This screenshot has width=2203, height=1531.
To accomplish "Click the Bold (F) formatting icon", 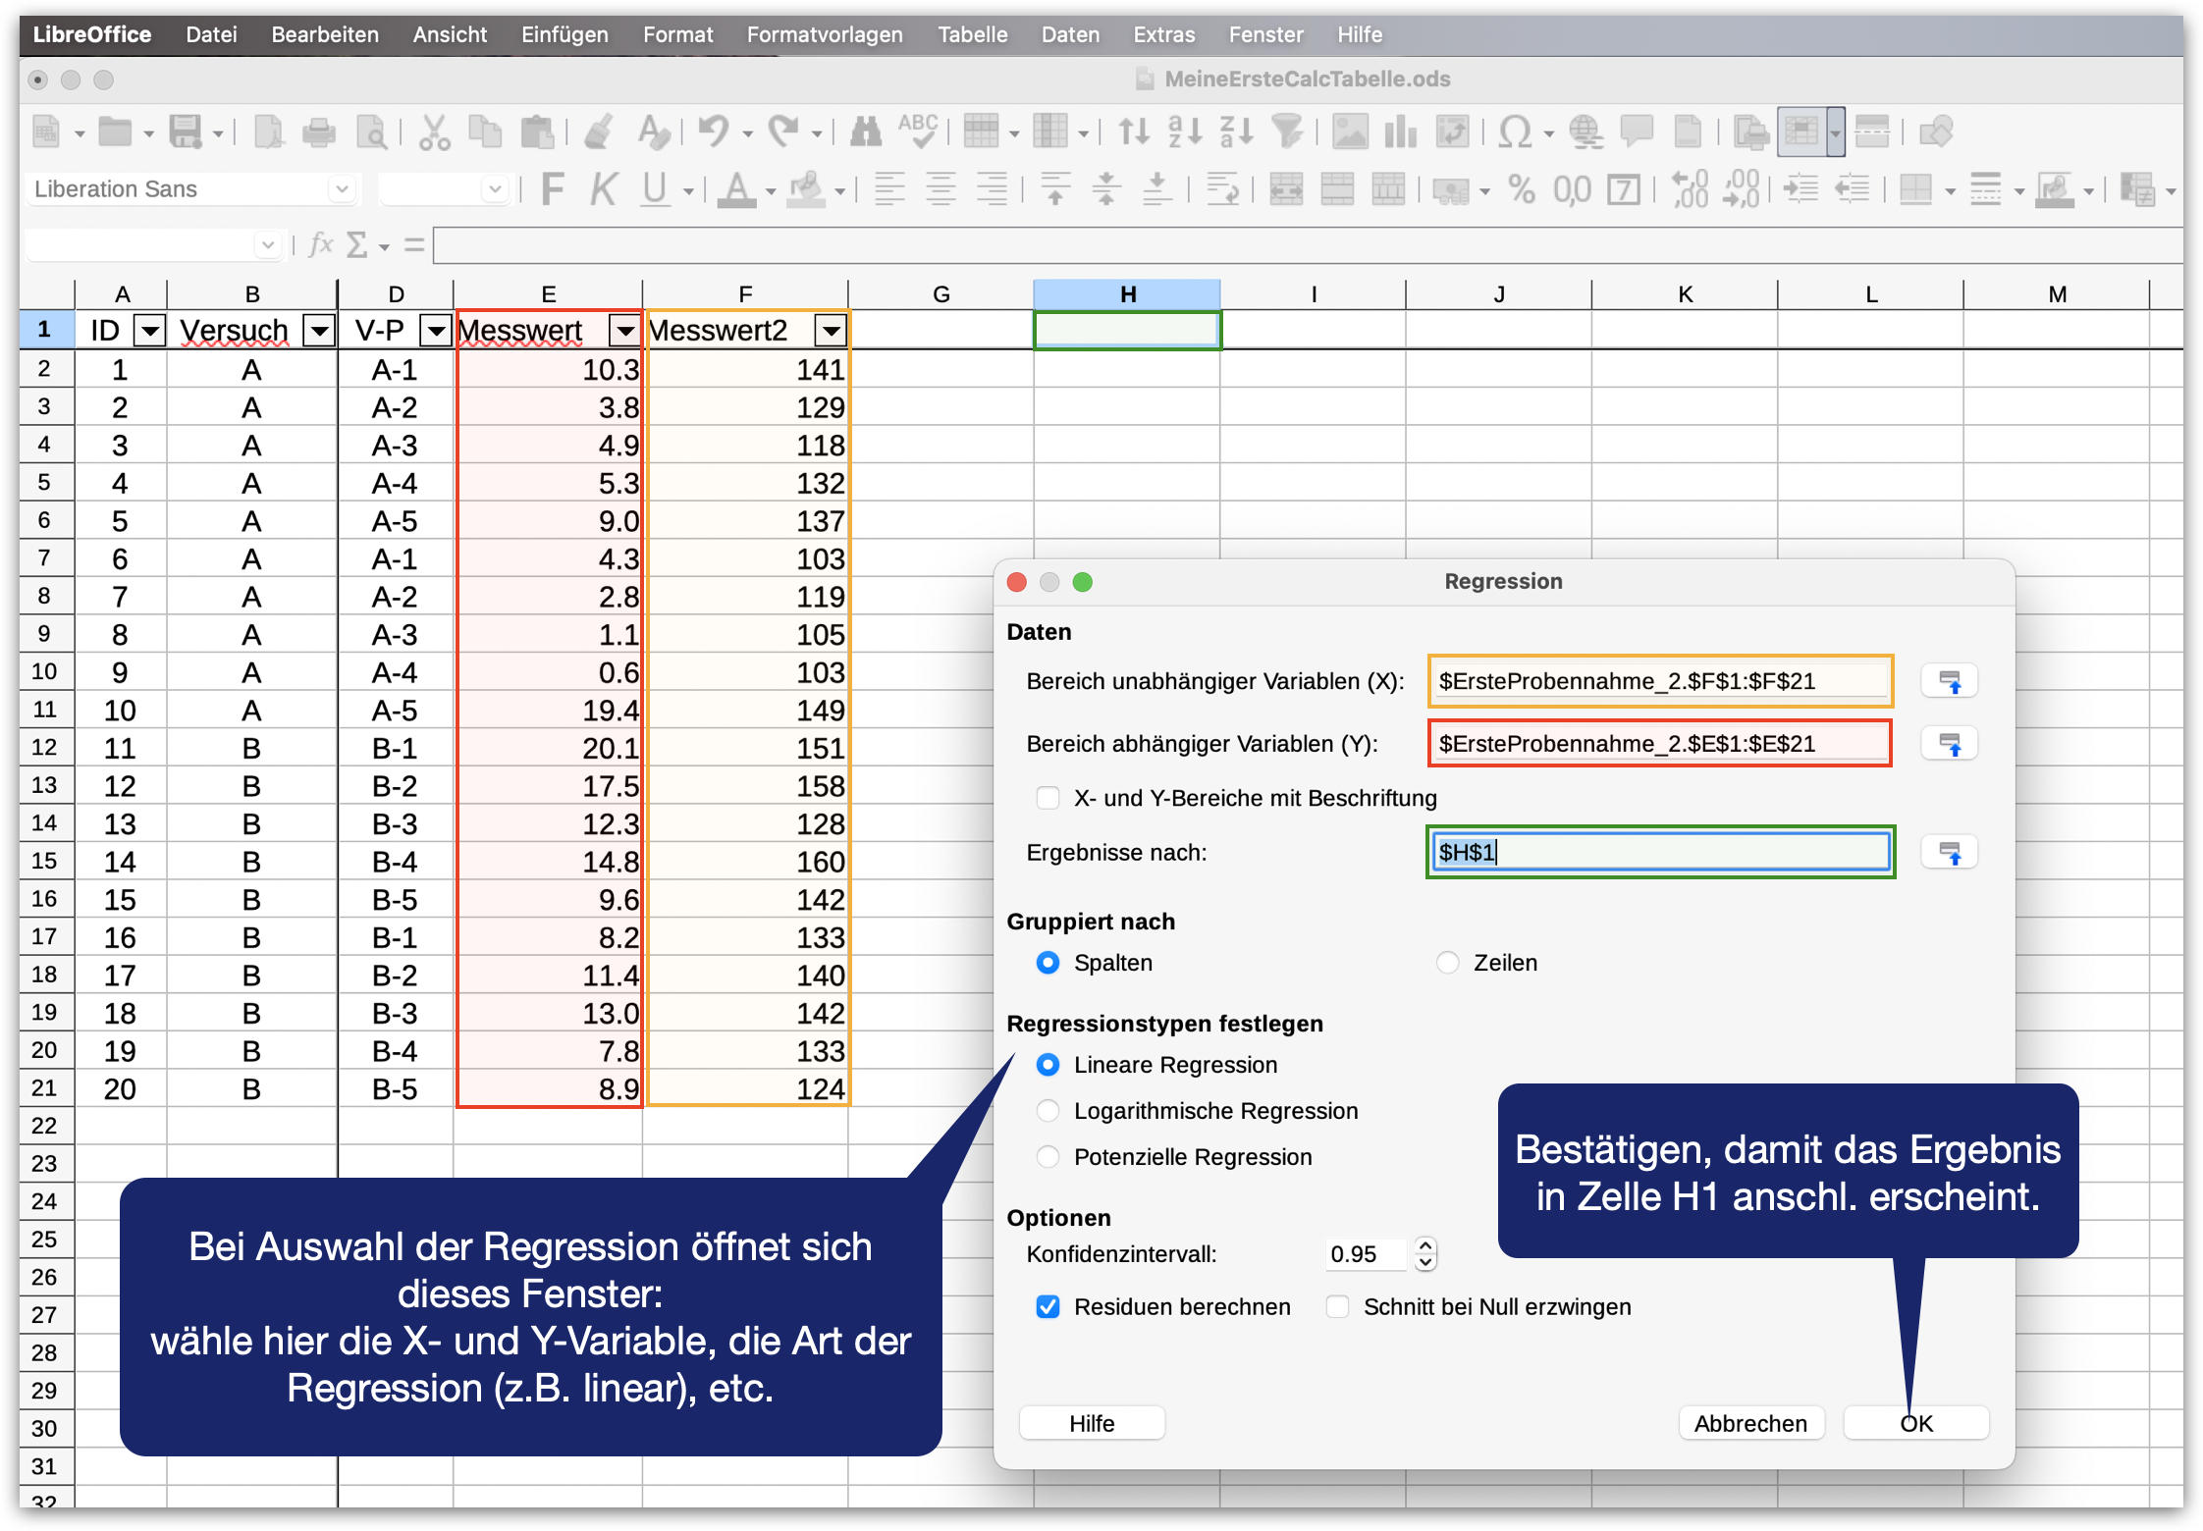I will pyautogui.click(x=553, y=188).
